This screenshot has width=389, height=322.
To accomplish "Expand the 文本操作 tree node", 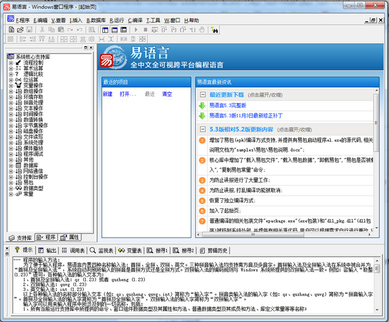I will [11, 108].
